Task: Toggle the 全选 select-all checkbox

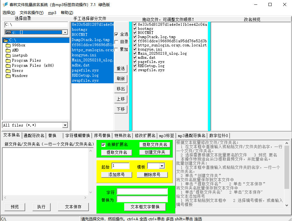Action: pos(117,34)
